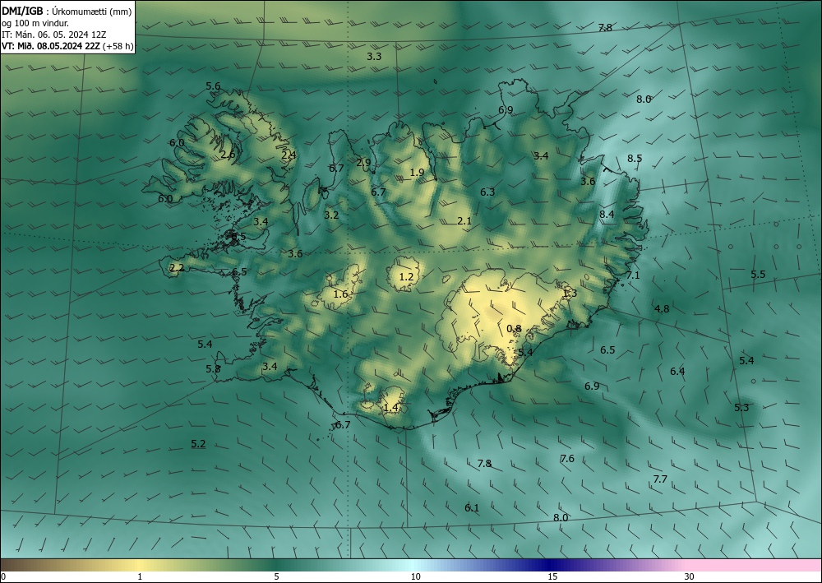Viewport: 822px width, 583px height.
Task: Click the 7.1 map value
Action: pos(633,275)
